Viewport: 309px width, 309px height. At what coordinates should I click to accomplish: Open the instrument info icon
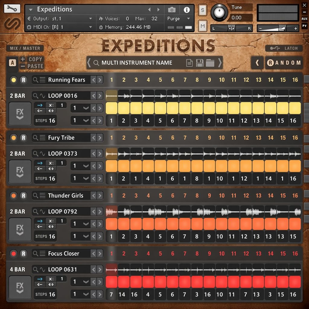coord(186,10)
